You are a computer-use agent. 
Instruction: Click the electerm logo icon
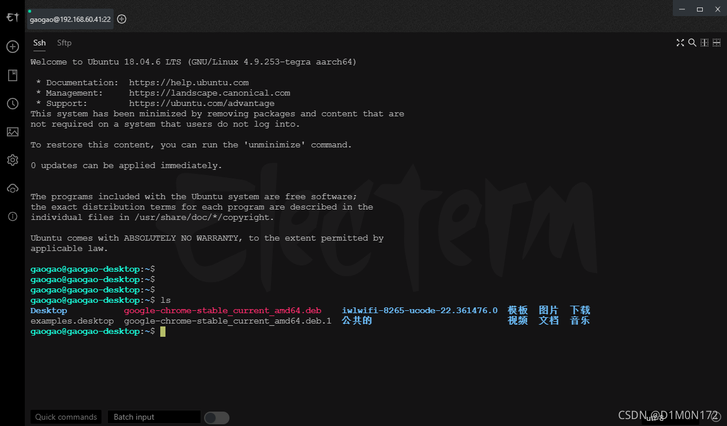(x=13, y=17)
